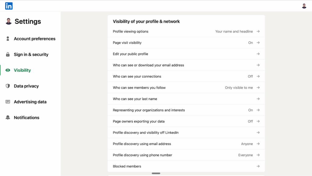
Task: Click settings avatar beside Settings heading
Action: click(x=9, y=22)
